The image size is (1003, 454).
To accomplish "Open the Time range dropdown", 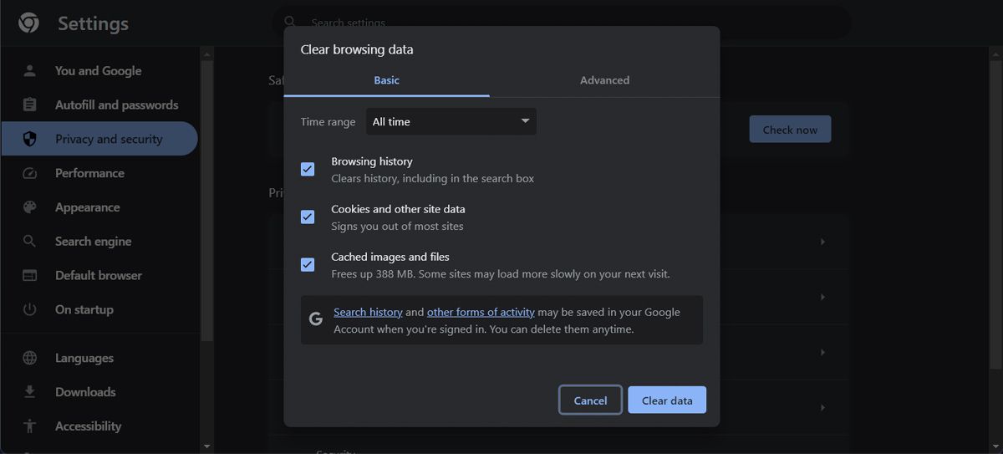I will click(451, 121).
